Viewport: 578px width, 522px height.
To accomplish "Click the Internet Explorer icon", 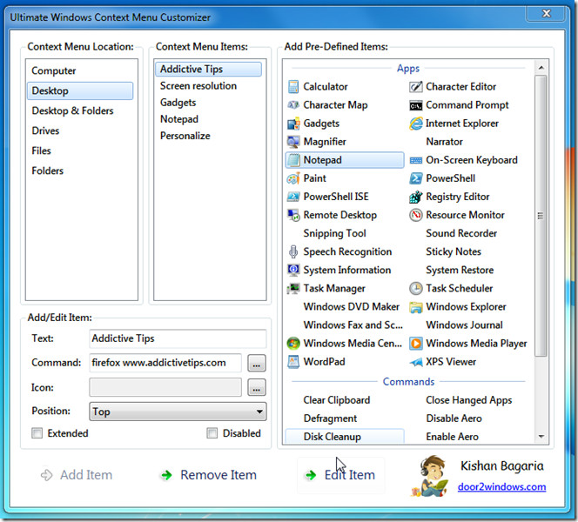I will tap(416, 124).
